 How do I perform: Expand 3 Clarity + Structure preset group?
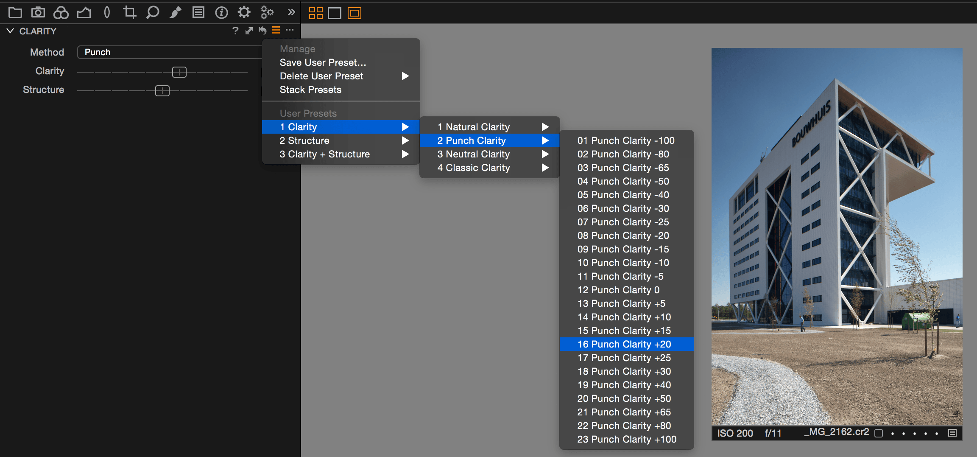pos(341,154)
